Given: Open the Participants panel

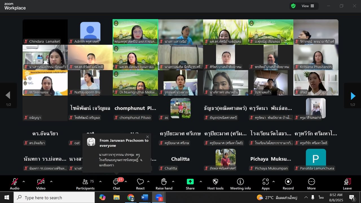Looking at the screenshot, I should tap(85, 184).
